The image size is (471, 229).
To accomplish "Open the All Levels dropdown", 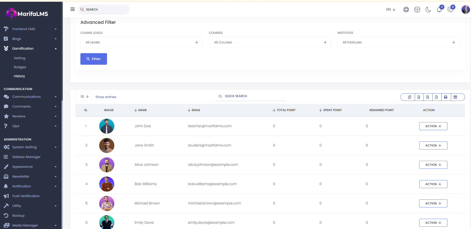I will pos(141,42).
